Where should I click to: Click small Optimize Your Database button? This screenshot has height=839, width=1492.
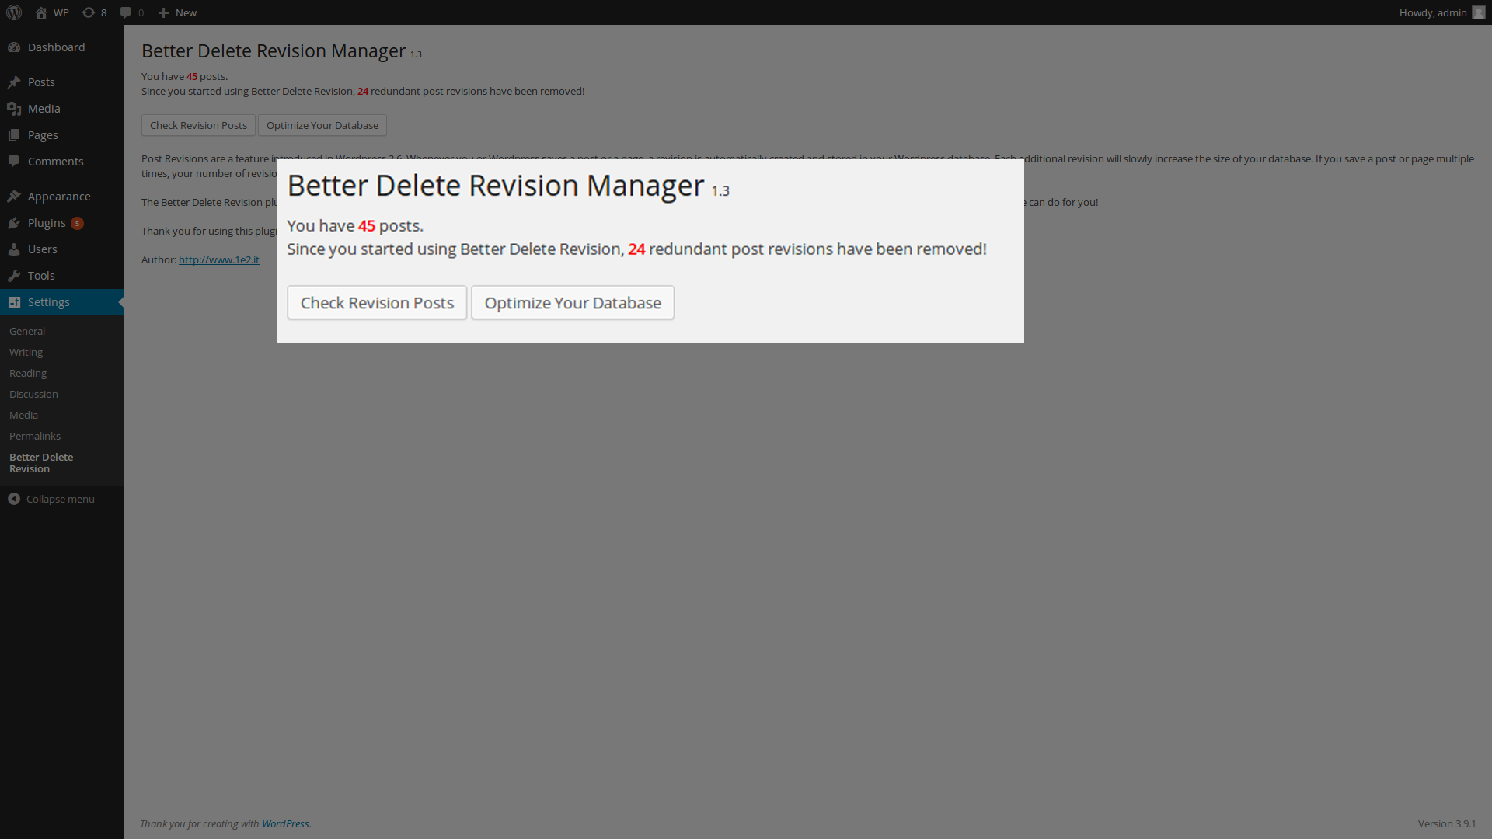point(322,125)
